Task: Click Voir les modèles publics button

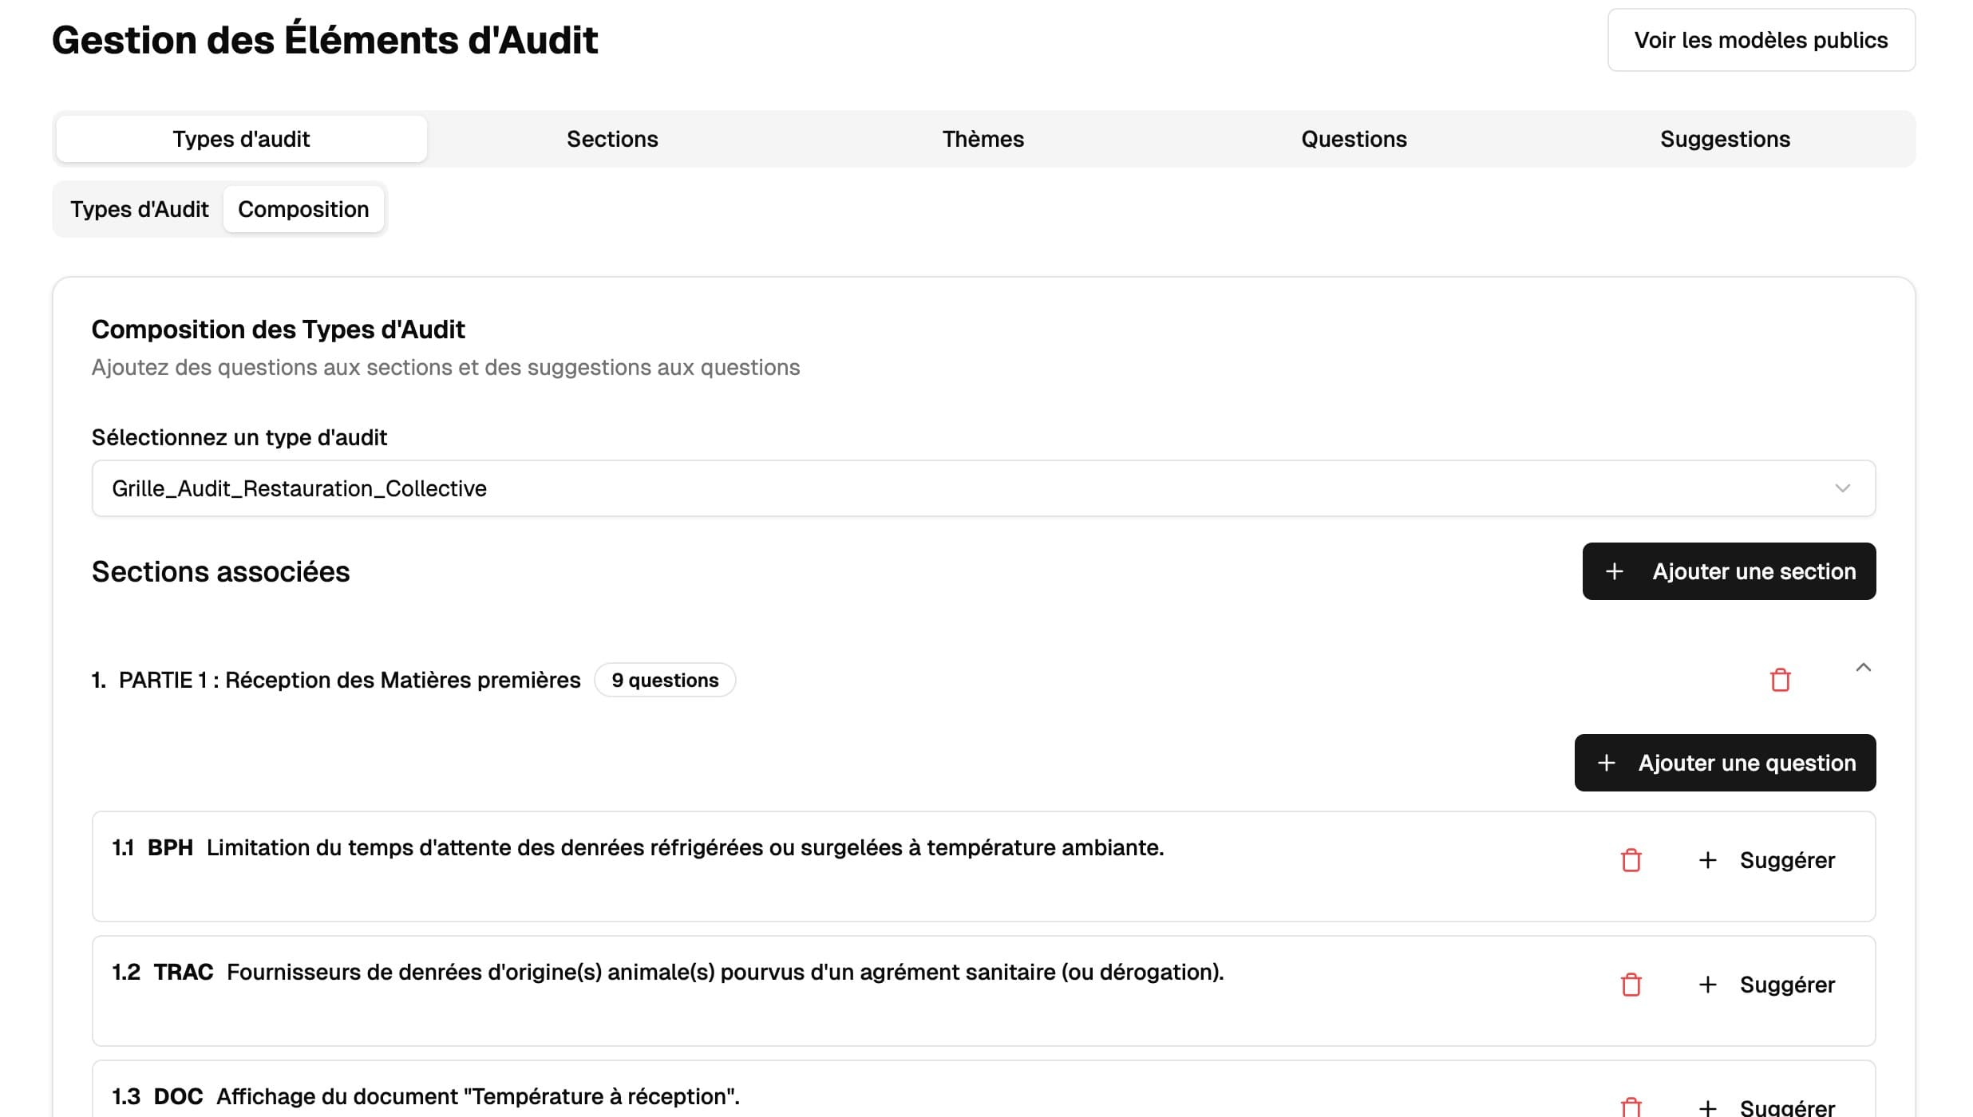Action: tap(1761, 40)
